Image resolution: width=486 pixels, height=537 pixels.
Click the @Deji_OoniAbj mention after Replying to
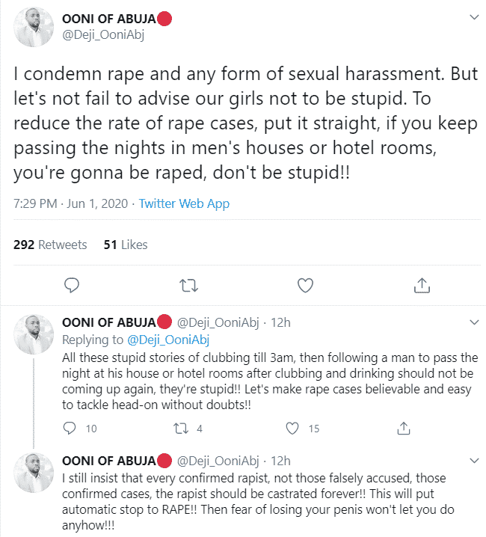[x=170, y=339]
